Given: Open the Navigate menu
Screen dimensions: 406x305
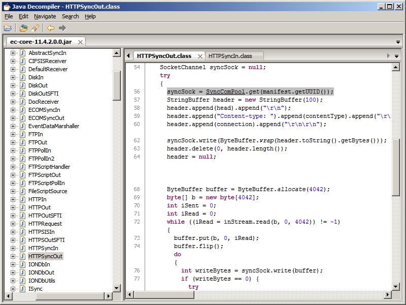Looking at the screenshot, I should point(45,16).
